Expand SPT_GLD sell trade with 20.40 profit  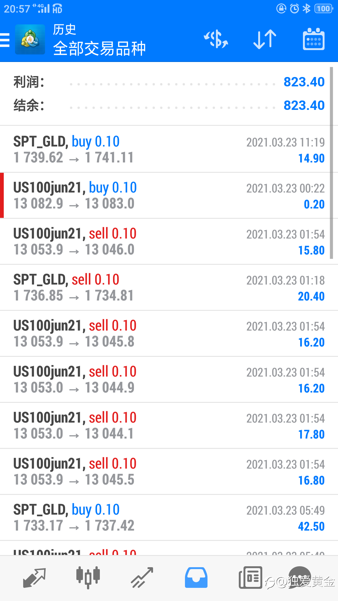169,287
